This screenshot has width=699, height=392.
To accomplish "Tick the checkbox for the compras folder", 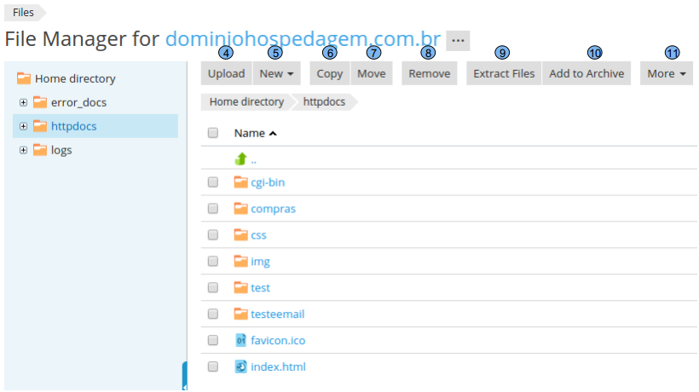I will (x=213, y=208).
